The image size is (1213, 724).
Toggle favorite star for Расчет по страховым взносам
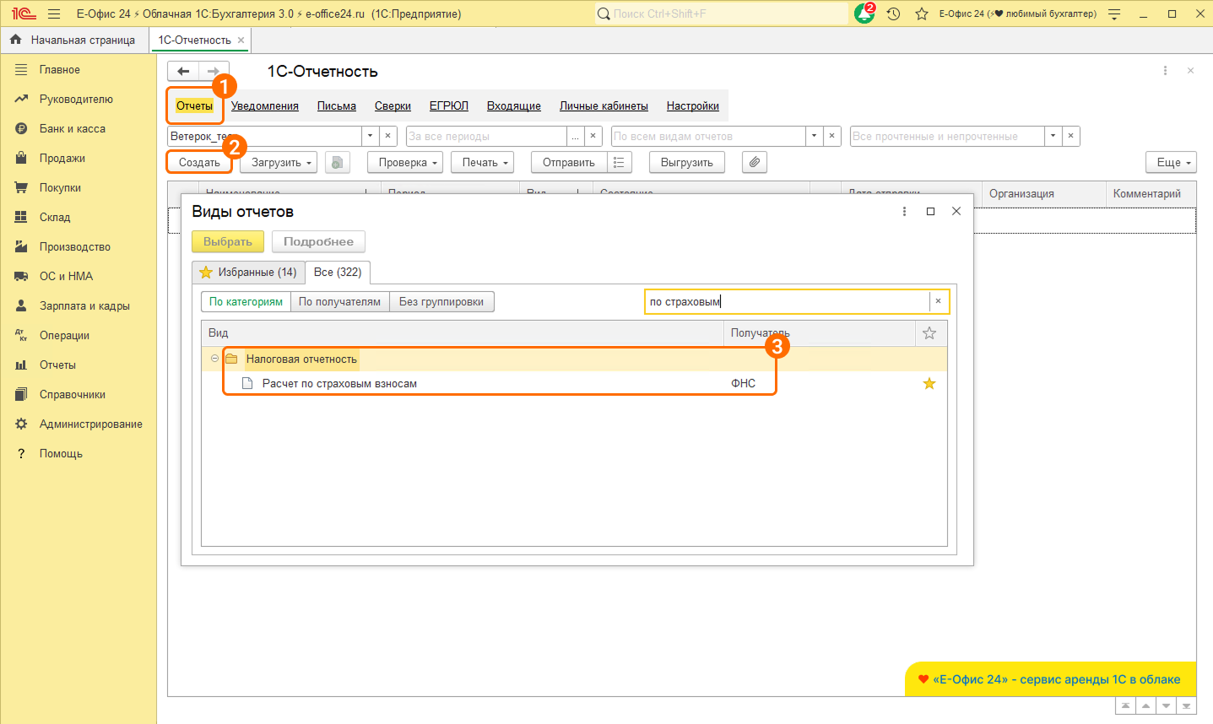click(x=929, y=383)
